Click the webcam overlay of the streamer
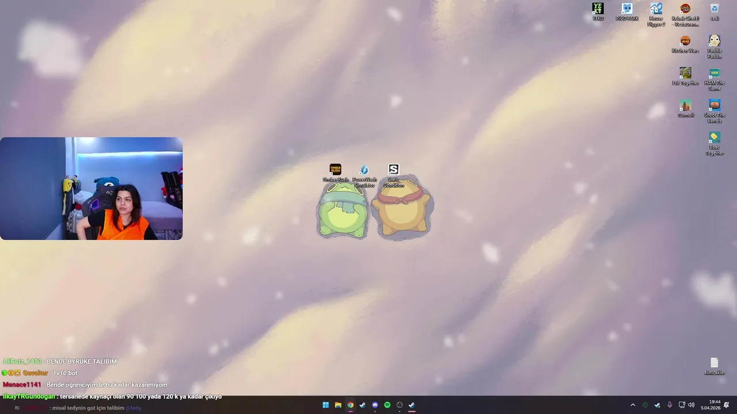Image resolution: width=737 pixels, height=414 pixels. pos(91,189)
